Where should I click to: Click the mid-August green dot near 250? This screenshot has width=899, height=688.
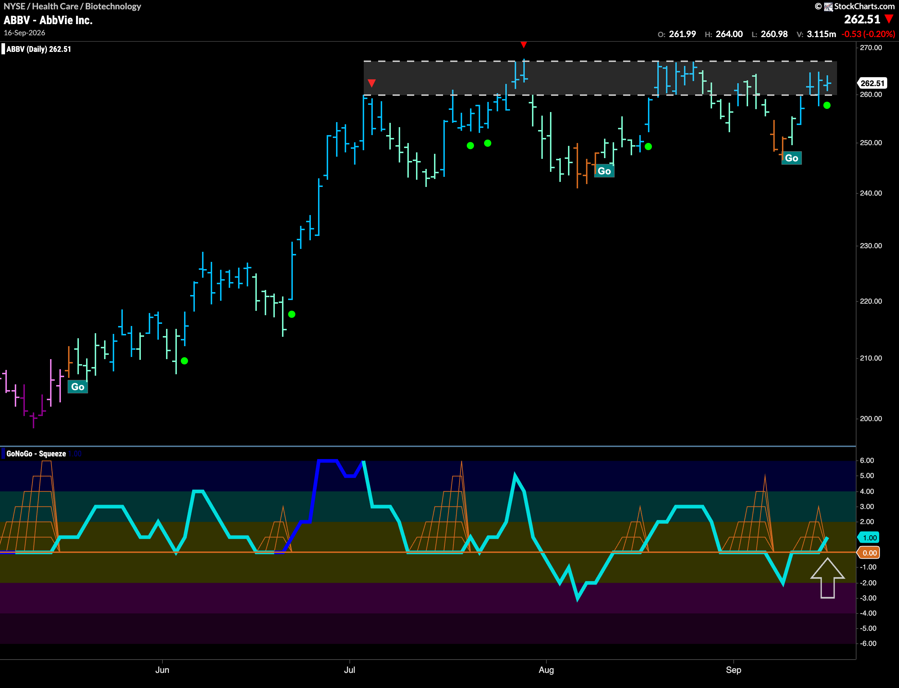648,146
